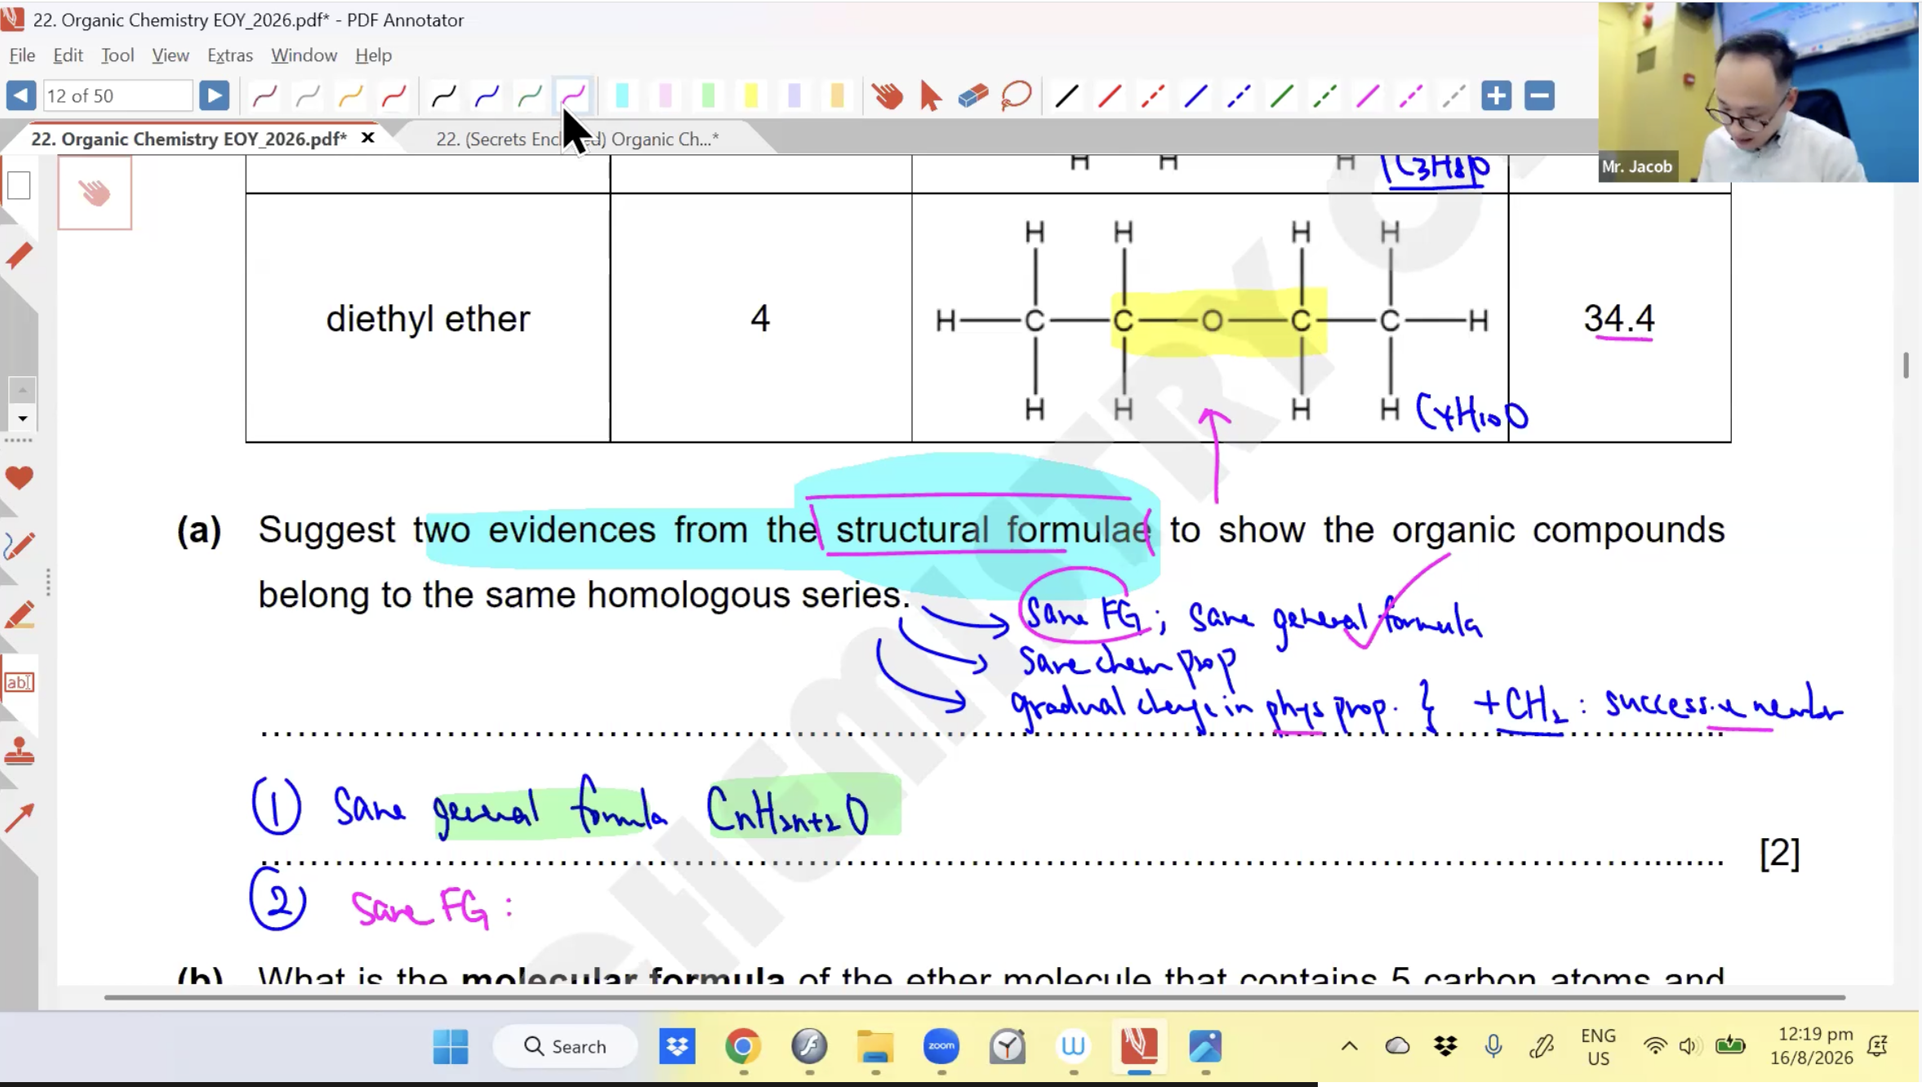Go to next page with right arrow
Screen dimensions: 1922x1087
[214, 95]
